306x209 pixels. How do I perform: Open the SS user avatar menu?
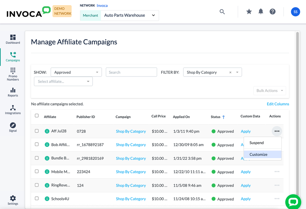click(x=295, y=12)
